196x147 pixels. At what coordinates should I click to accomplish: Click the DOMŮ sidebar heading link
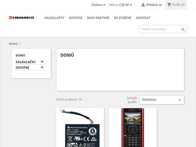(20, 56)
